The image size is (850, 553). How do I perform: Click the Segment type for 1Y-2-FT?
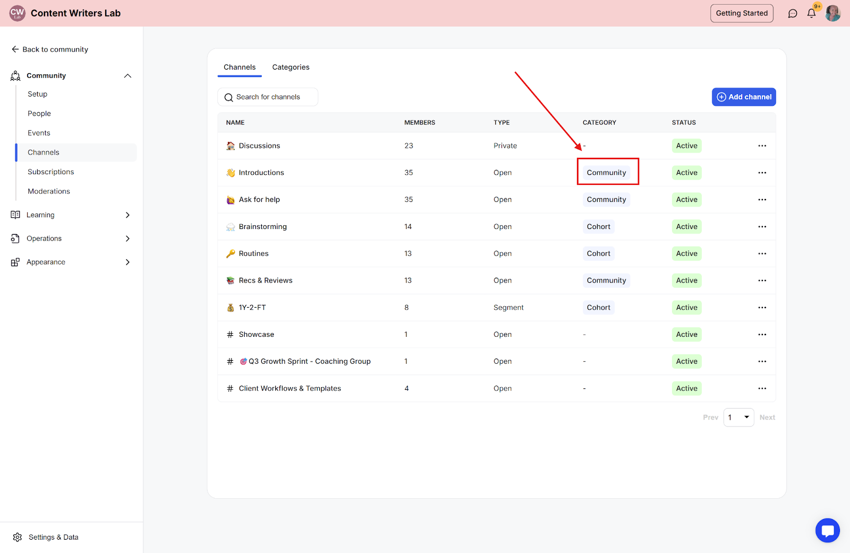coord(508,308)
